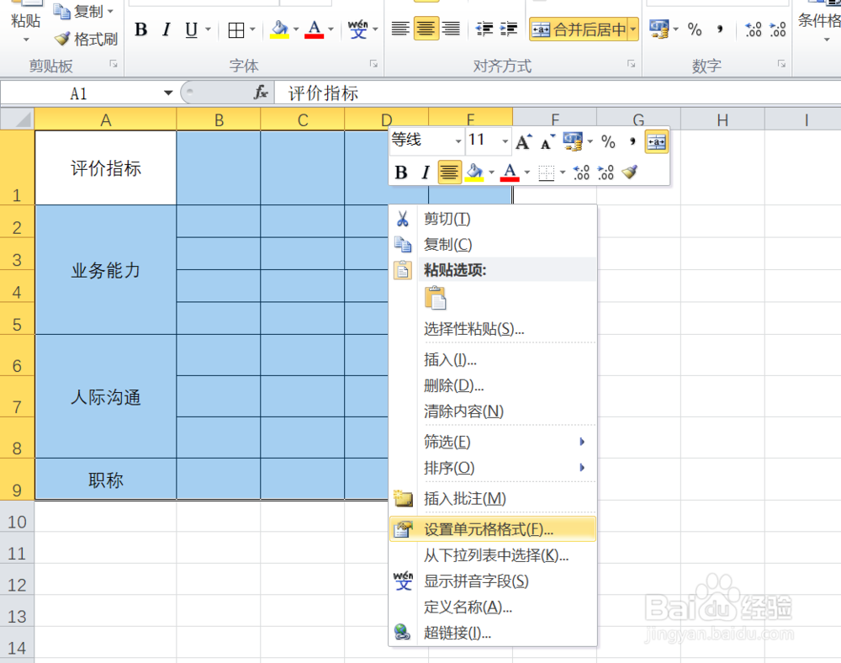This screenshot has height=663, width=841.
Task: Click the comma style button in ribbon
Action: 720,29
